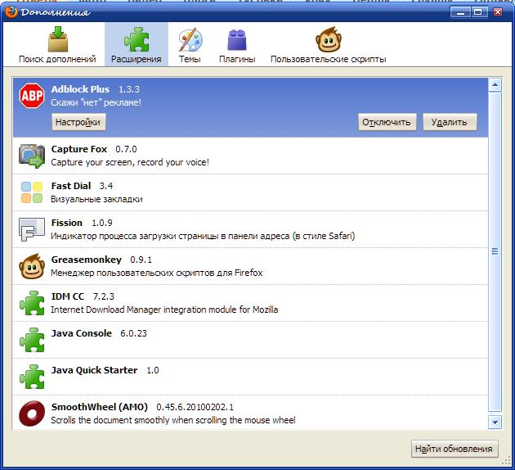Open Adblock Plus Настройки
Image resolution: width=515 pixels, height=470 pixels.
(x=78, y=122)
